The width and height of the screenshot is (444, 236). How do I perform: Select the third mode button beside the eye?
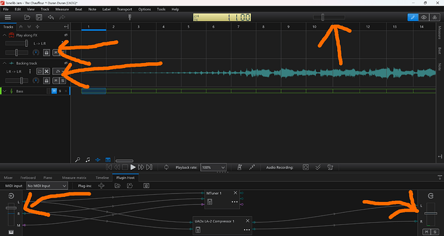434,17
